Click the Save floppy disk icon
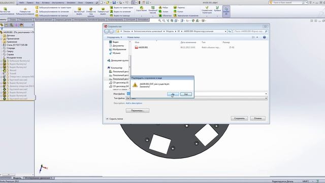This screenshot has width=325, height=183. [114, 3]
